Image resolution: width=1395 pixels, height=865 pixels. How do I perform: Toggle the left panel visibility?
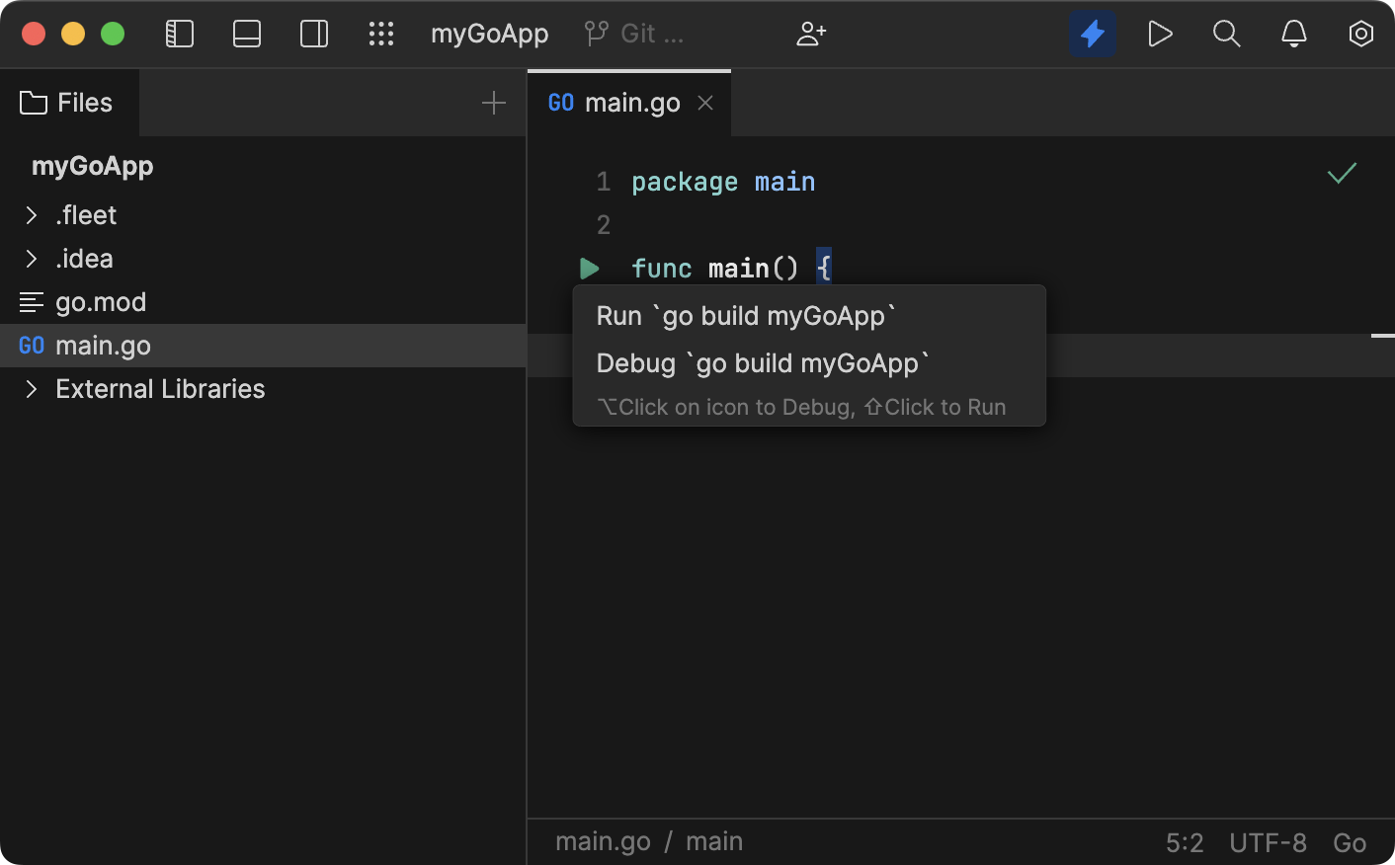pos(179,33)
